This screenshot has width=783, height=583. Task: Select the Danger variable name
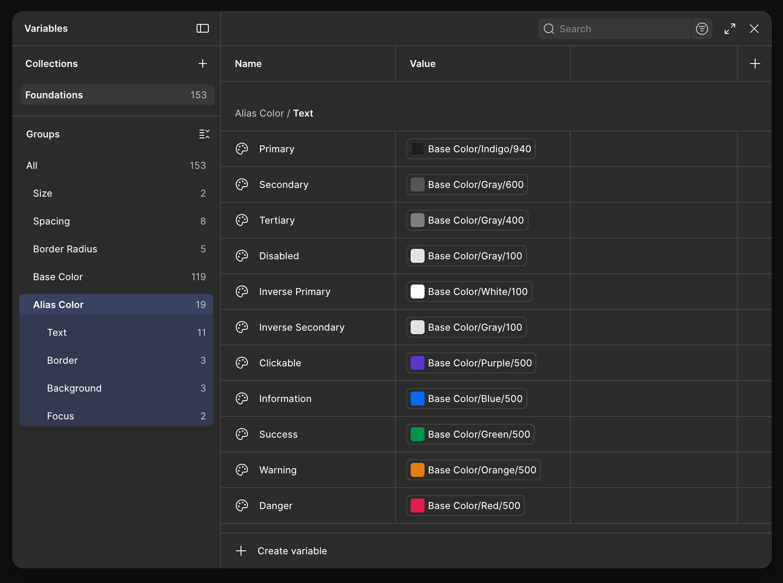(x=276, y=506)
